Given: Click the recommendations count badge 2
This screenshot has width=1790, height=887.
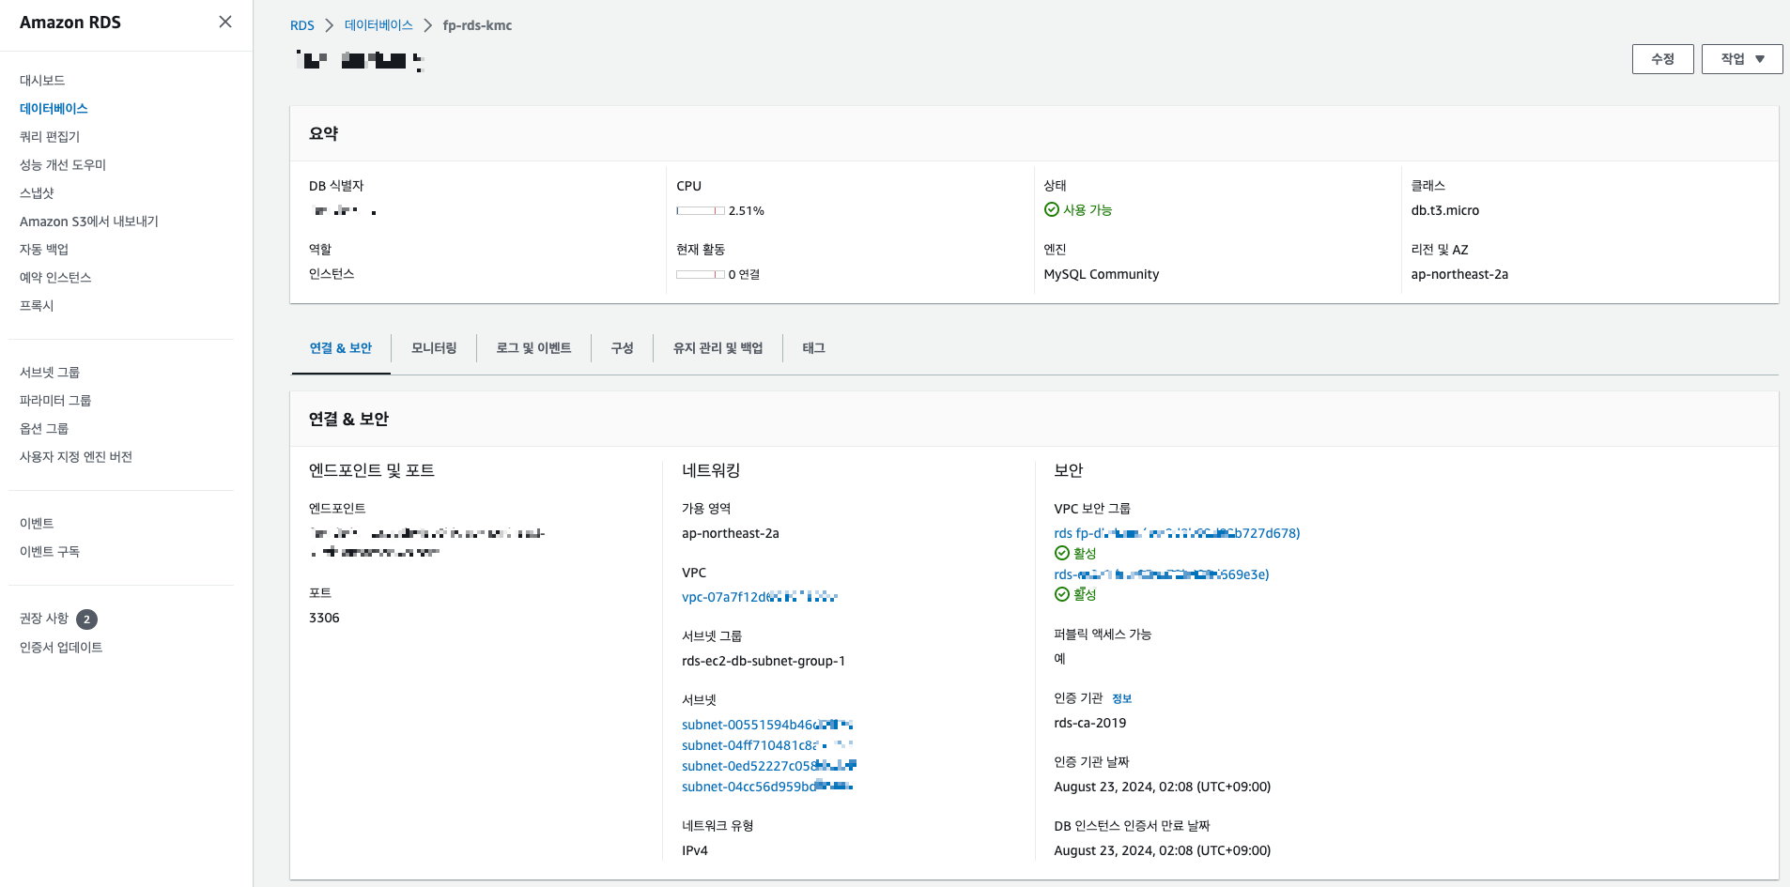Looking at the screenshot, I should 86,619.
